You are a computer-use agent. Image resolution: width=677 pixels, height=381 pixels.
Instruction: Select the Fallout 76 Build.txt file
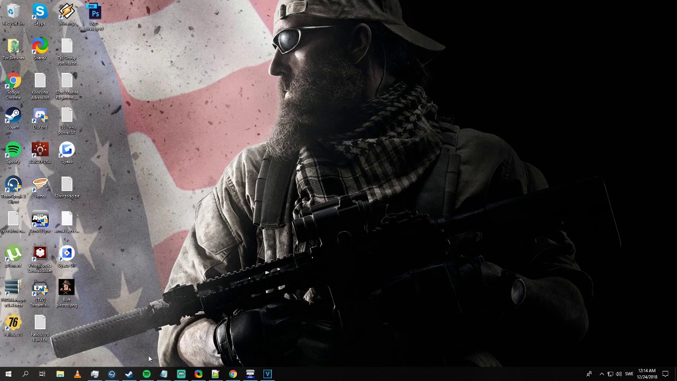(x=40, y=329)
